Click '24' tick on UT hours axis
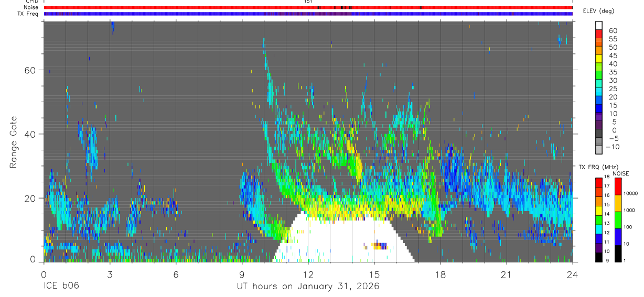644x297 pixels. [x=573, y=274]
